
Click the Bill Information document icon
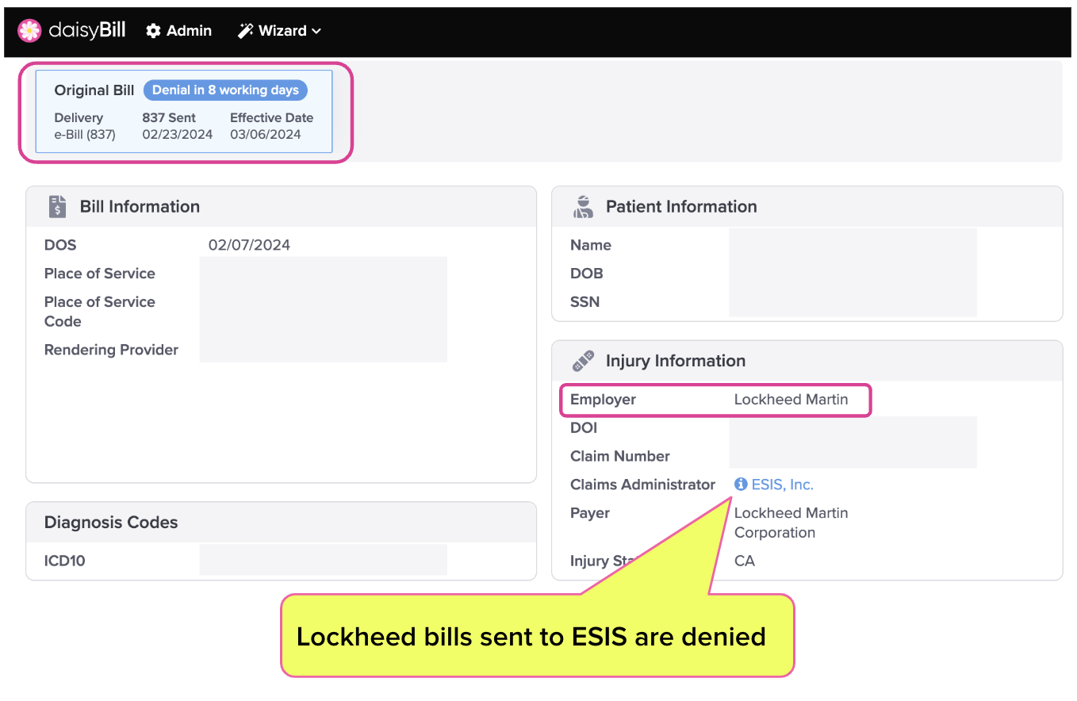coord(57,206)
